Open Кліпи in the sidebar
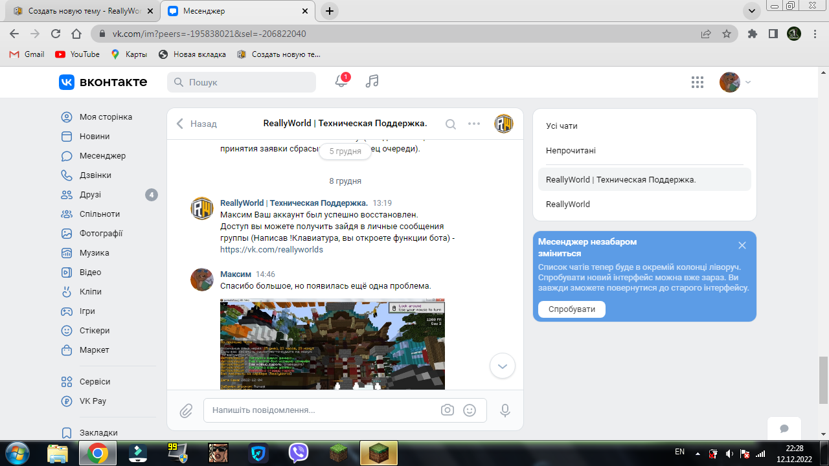Screen dimensions: 829x466 point(90,292)
